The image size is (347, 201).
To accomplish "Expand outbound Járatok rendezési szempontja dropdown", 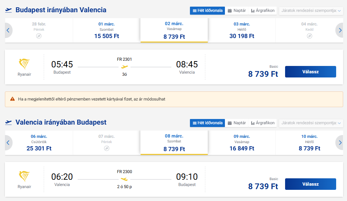I will click(x=311, y=10).
